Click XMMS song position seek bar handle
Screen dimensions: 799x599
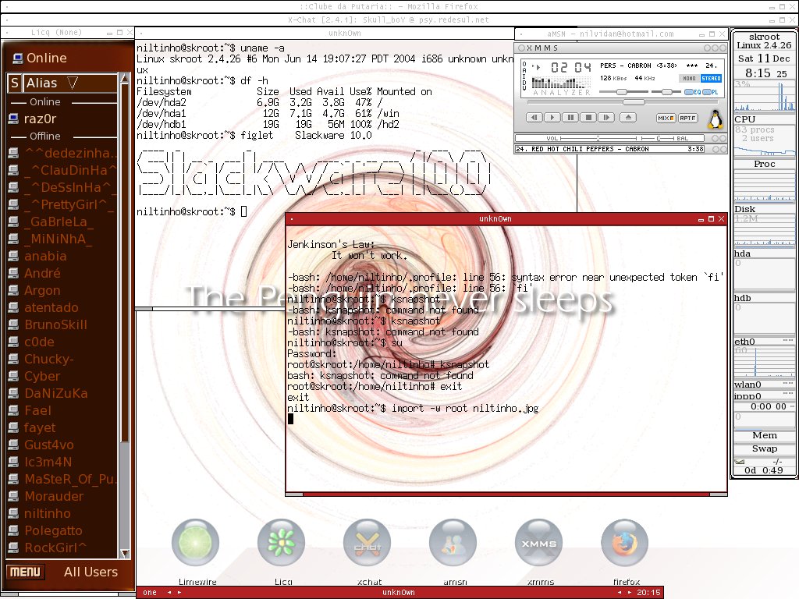pyautogui.click(x=634, y=102)
